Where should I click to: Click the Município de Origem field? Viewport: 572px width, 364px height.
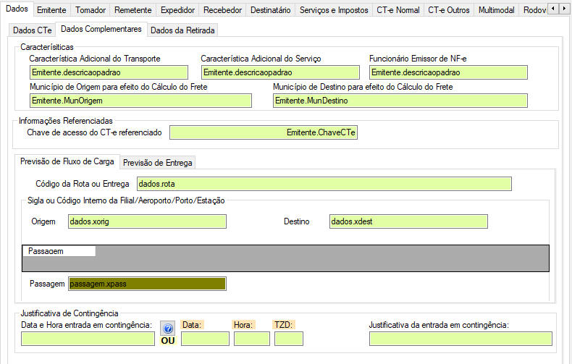(140, 101)
